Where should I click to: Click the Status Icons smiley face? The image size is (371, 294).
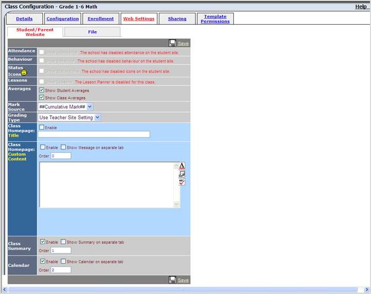point(25,73)
